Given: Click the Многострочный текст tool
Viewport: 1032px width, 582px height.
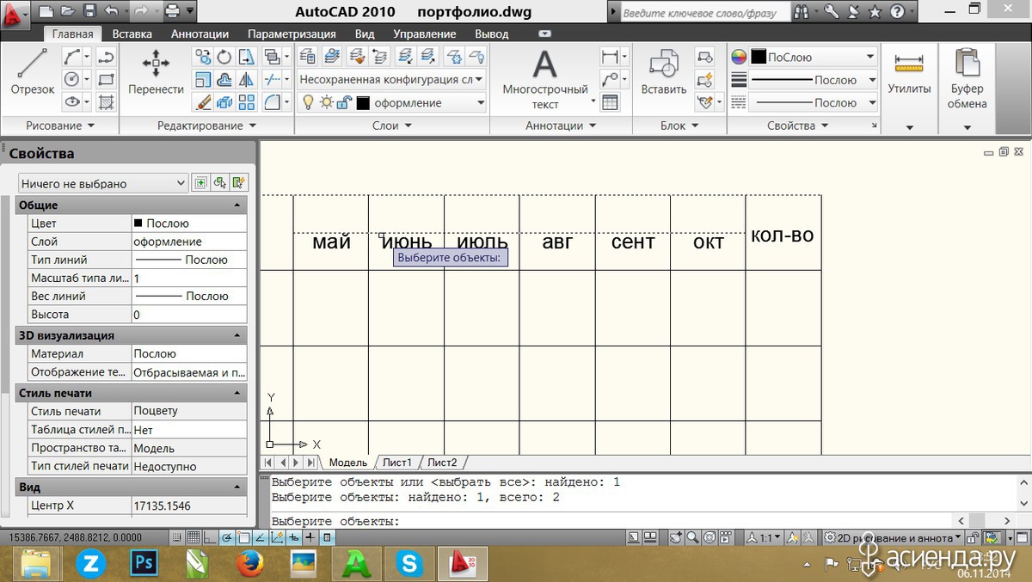Looking at the screenshot, I should [x=544, y=79].
